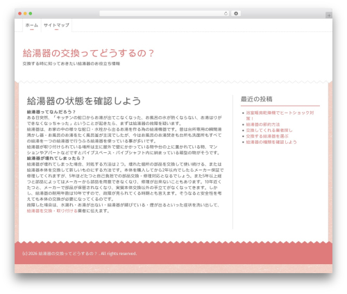Click the green maximize window button

tap(31, 14)
